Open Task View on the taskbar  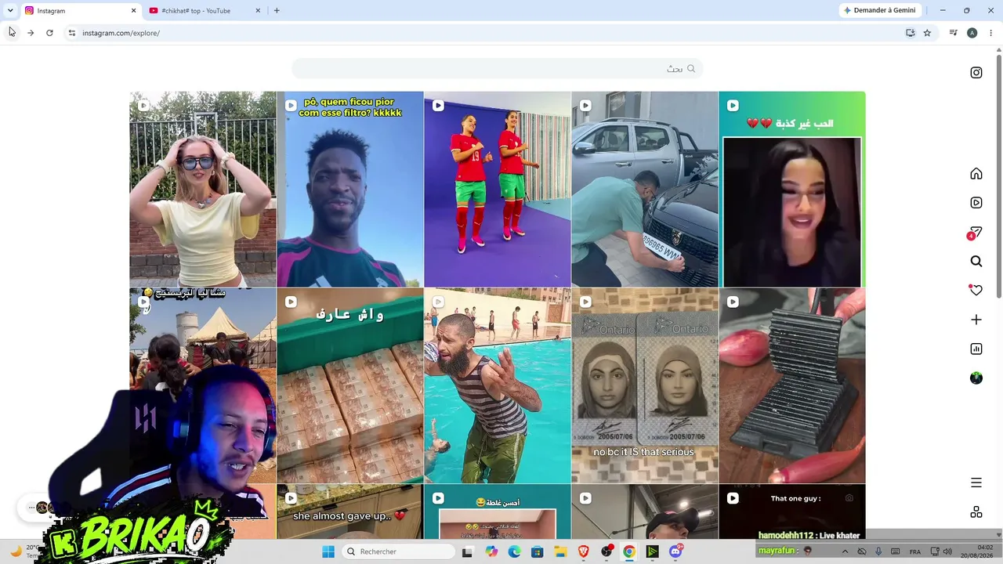point(467,551)
